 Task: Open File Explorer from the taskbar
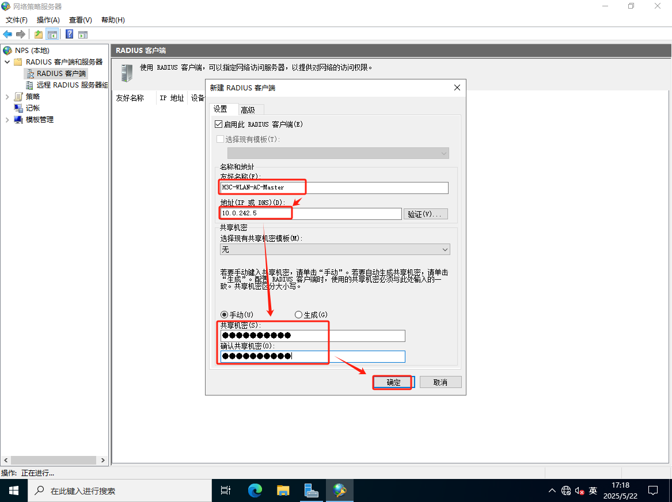pos(283,490)
